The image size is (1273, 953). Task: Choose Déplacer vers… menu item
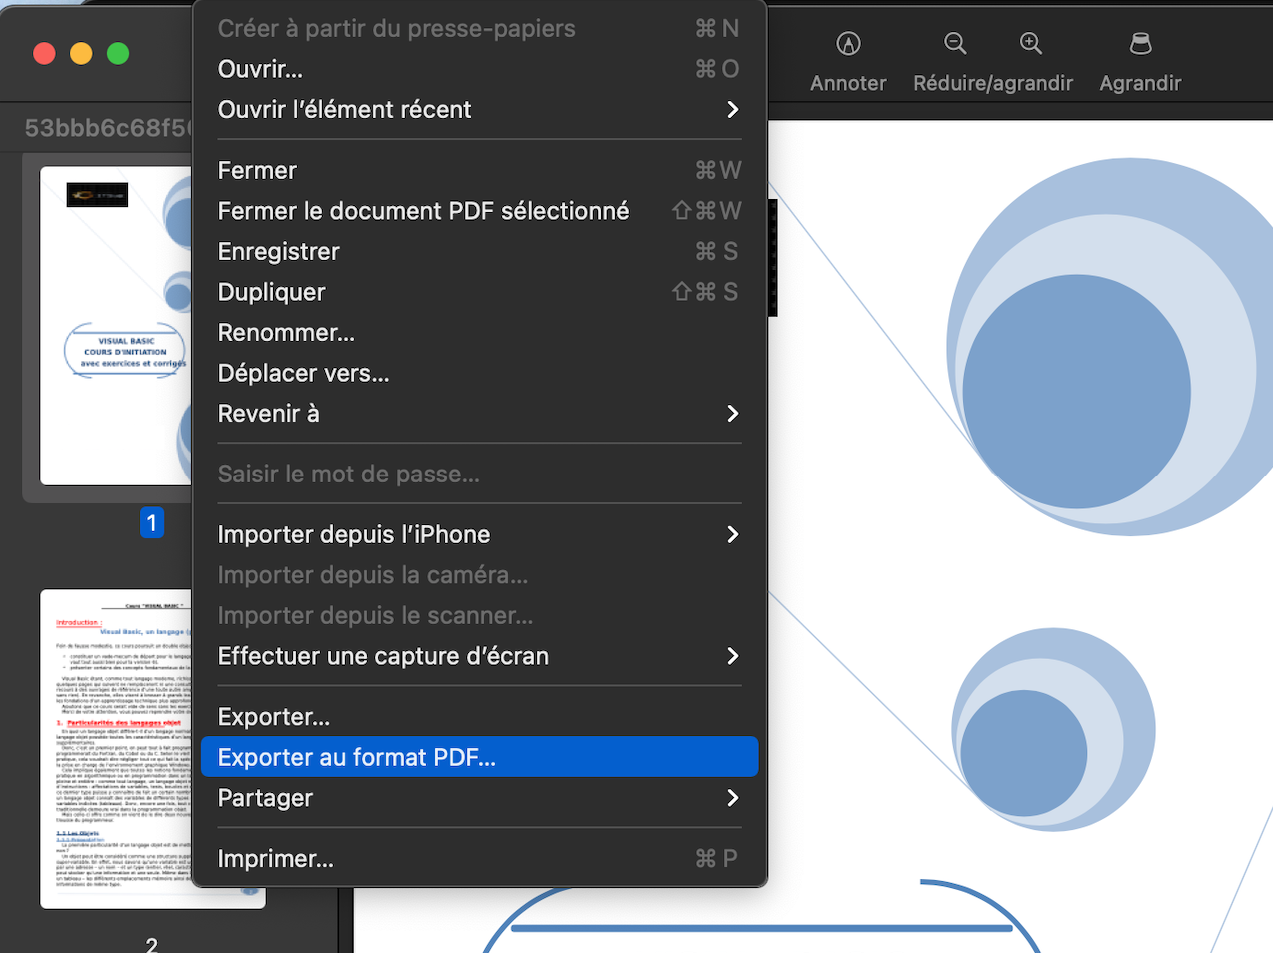click(x=480, y=374)
